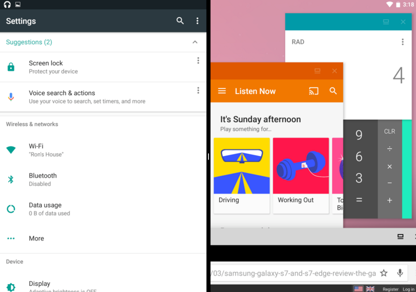Click the Voice search microphone icon
This screenshot has width=416, height=292.
pyautogui.click(x=11, y=97)
